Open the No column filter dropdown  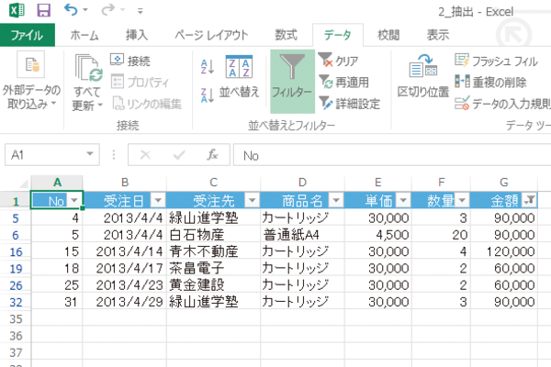click(74, 201)
